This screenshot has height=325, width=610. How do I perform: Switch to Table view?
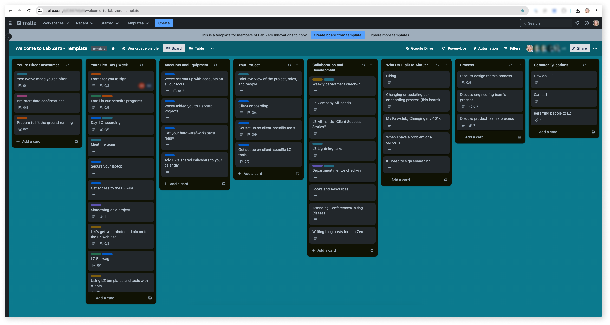(197, 48)
